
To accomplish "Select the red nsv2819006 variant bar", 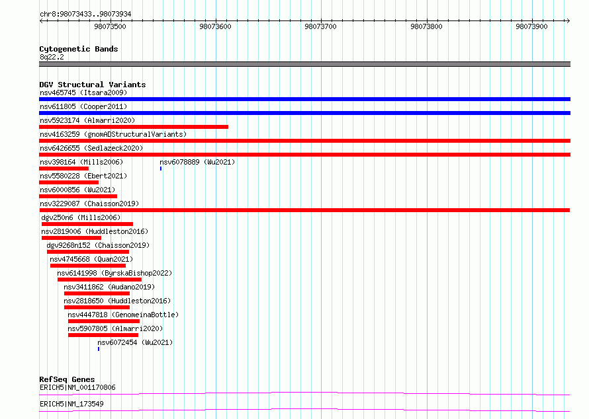I will pyautogui.click(x=71, y=238).
